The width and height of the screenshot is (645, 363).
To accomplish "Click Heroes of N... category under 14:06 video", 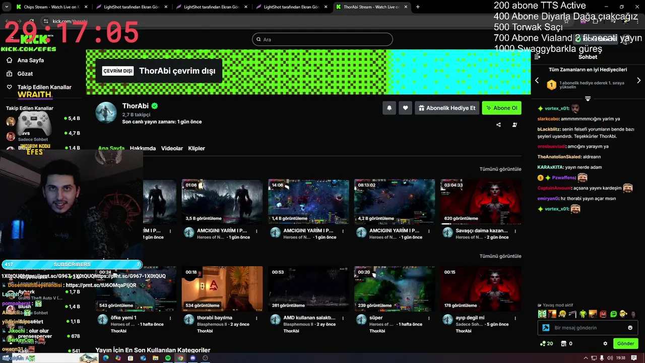I will (297, 237).
